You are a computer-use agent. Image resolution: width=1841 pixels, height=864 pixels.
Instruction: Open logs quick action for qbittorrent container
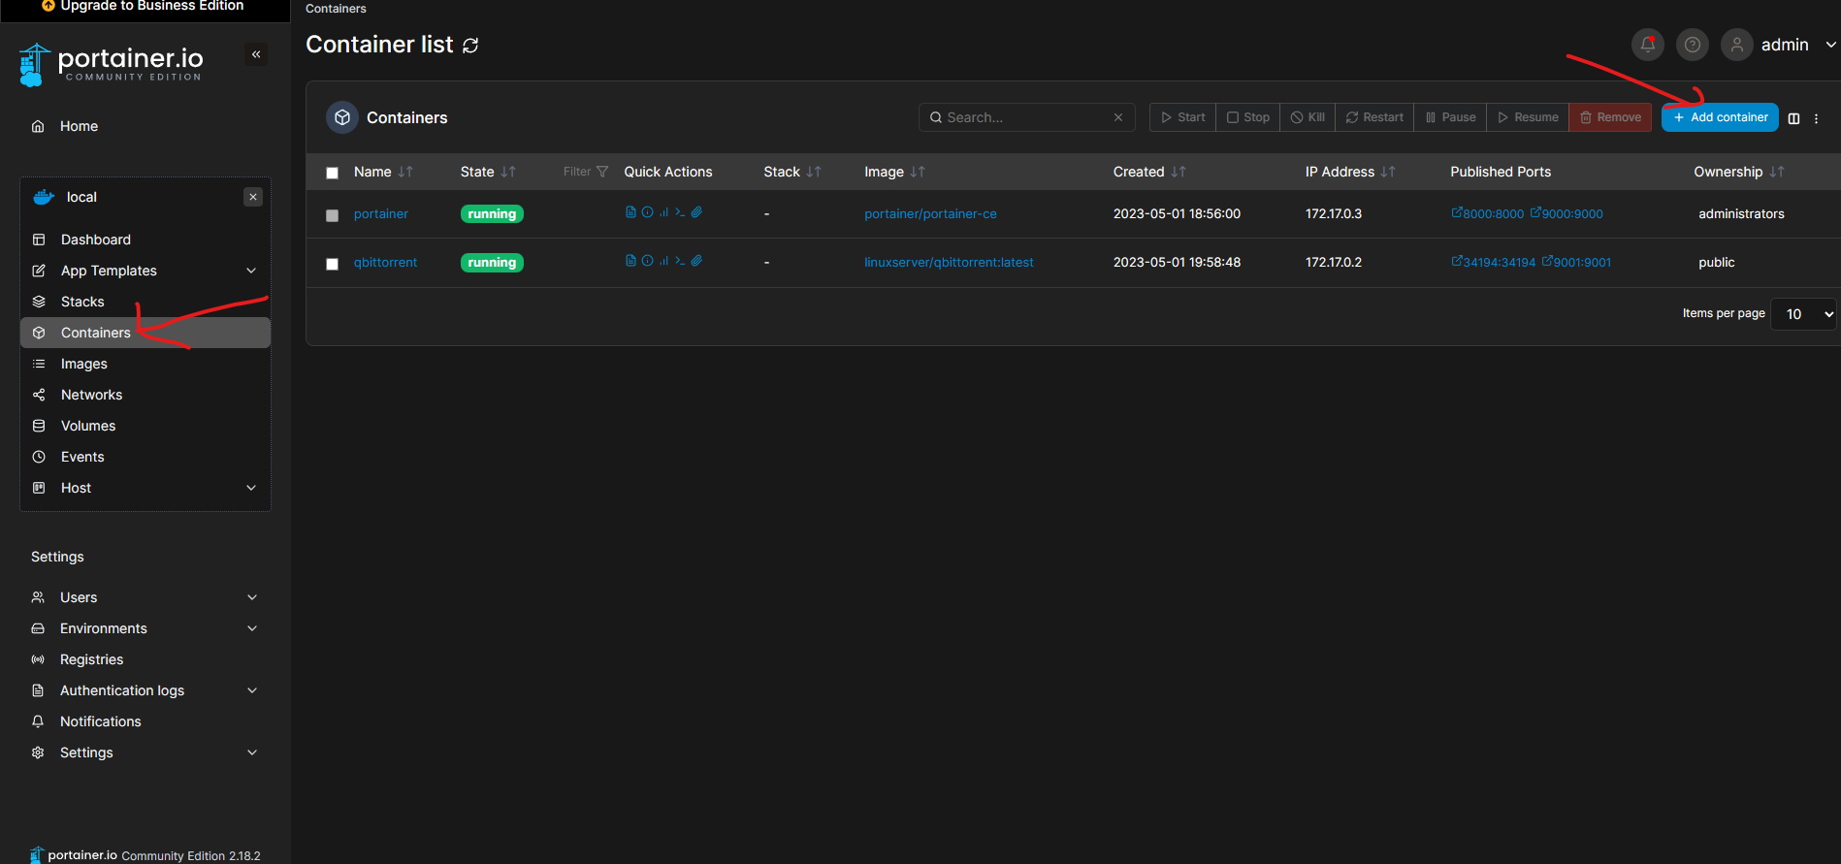[x=630, y=261]
